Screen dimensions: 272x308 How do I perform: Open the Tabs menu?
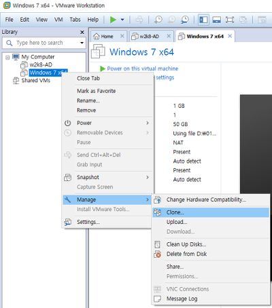[75, 20]
